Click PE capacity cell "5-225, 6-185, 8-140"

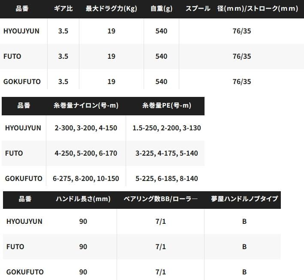click(x=166, y=178)
